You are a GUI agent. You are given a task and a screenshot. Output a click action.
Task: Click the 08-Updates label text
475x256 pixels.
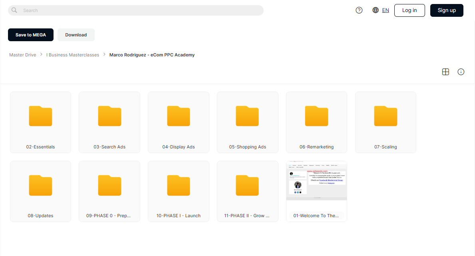(41, 216)
